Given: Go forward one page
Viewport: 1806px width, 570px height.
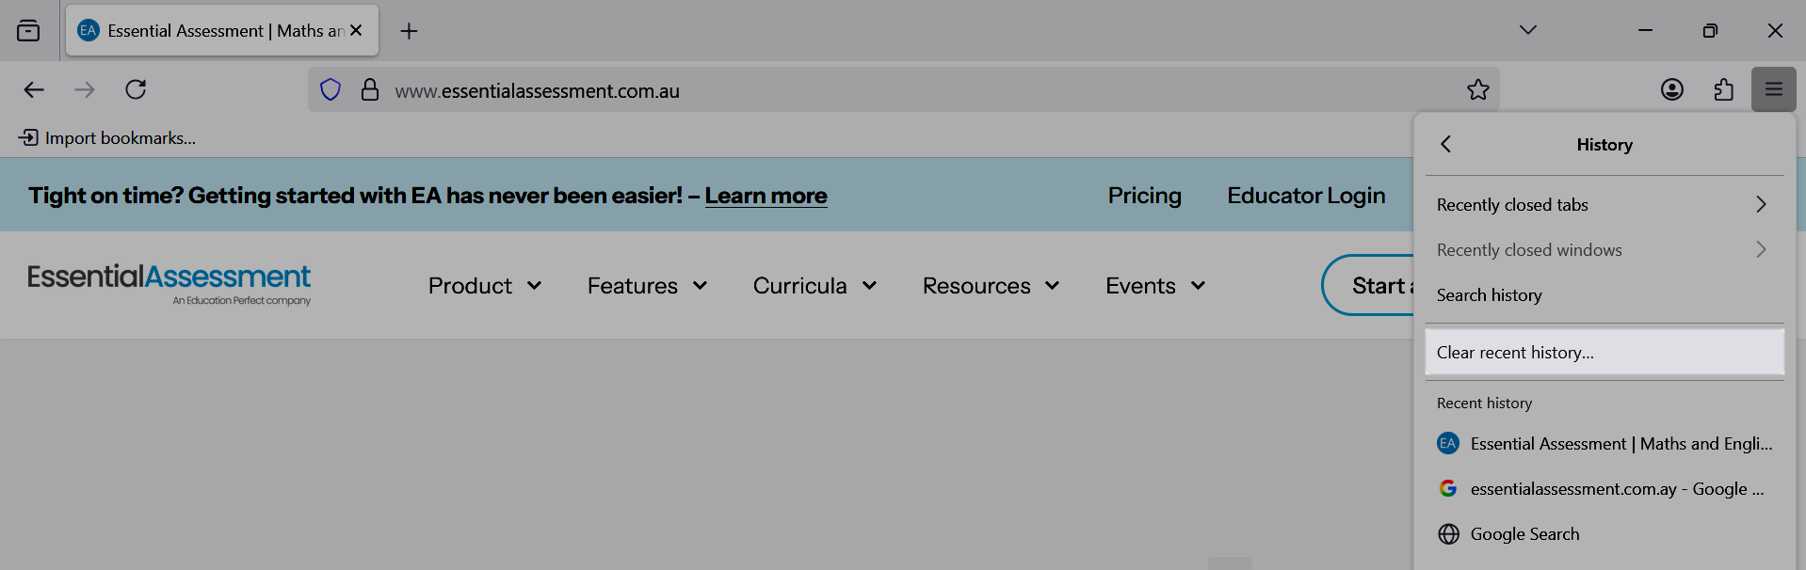Looking at the screenshot, I should (x=85, y=89).
